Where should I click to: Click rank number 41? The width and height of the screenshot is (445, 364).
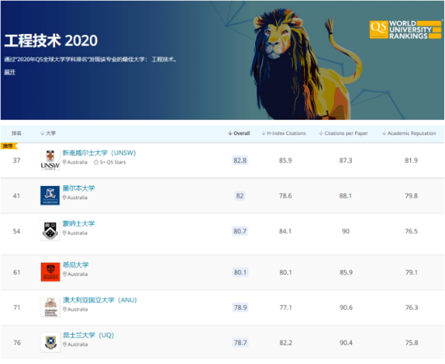16,196
